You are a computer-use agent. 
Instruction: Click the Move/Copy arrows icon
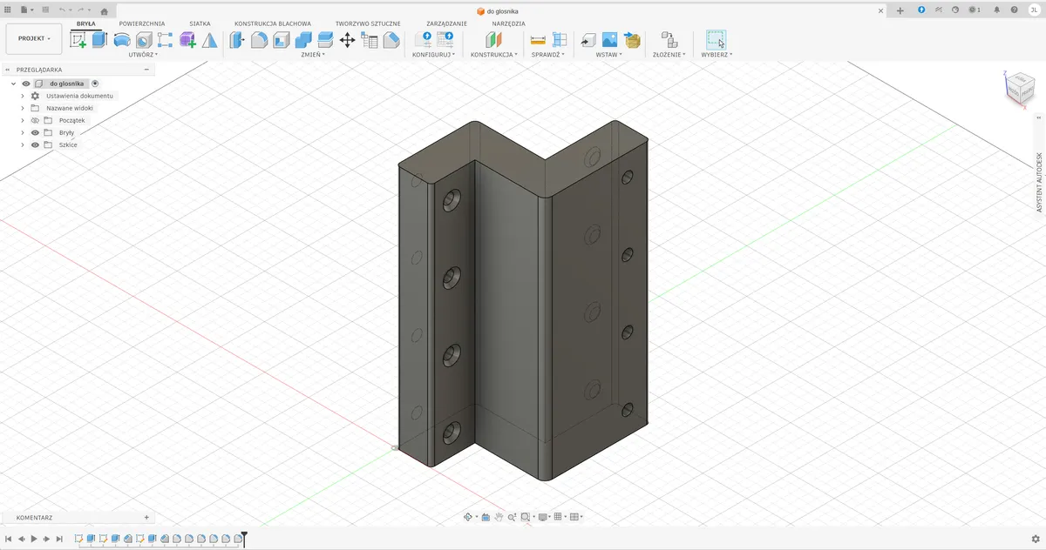347,40
